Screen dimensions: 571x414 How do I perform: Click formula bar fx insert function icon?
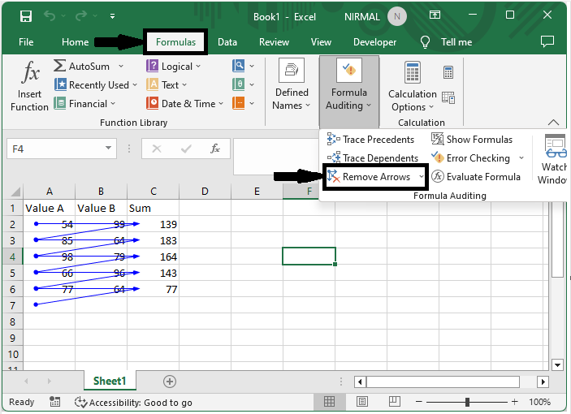[x=215, y=149]
